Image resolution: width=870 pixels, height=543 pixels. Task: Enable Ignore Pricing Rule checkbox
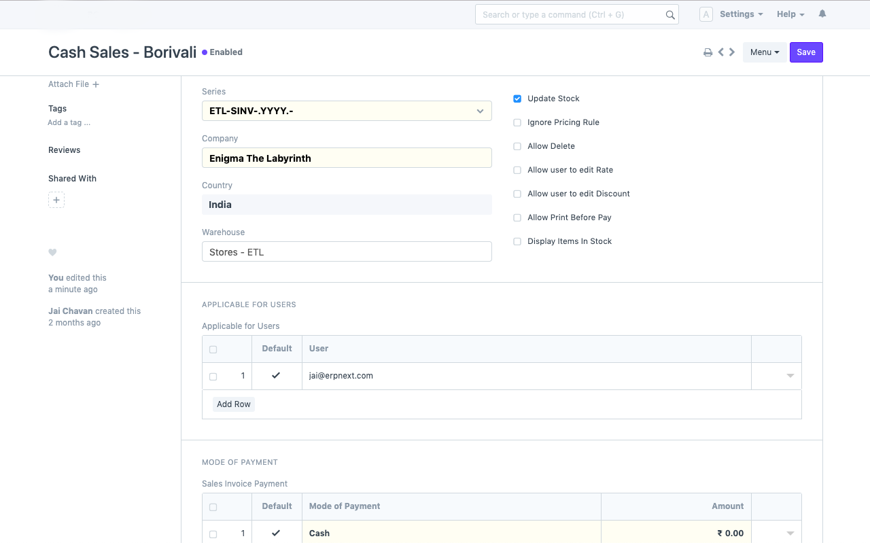[x=517, y=122]
